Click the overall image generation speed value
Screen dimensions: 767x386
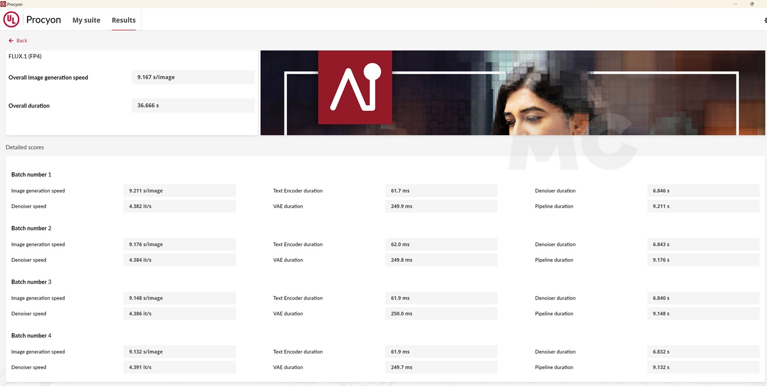tap(193, 77)
